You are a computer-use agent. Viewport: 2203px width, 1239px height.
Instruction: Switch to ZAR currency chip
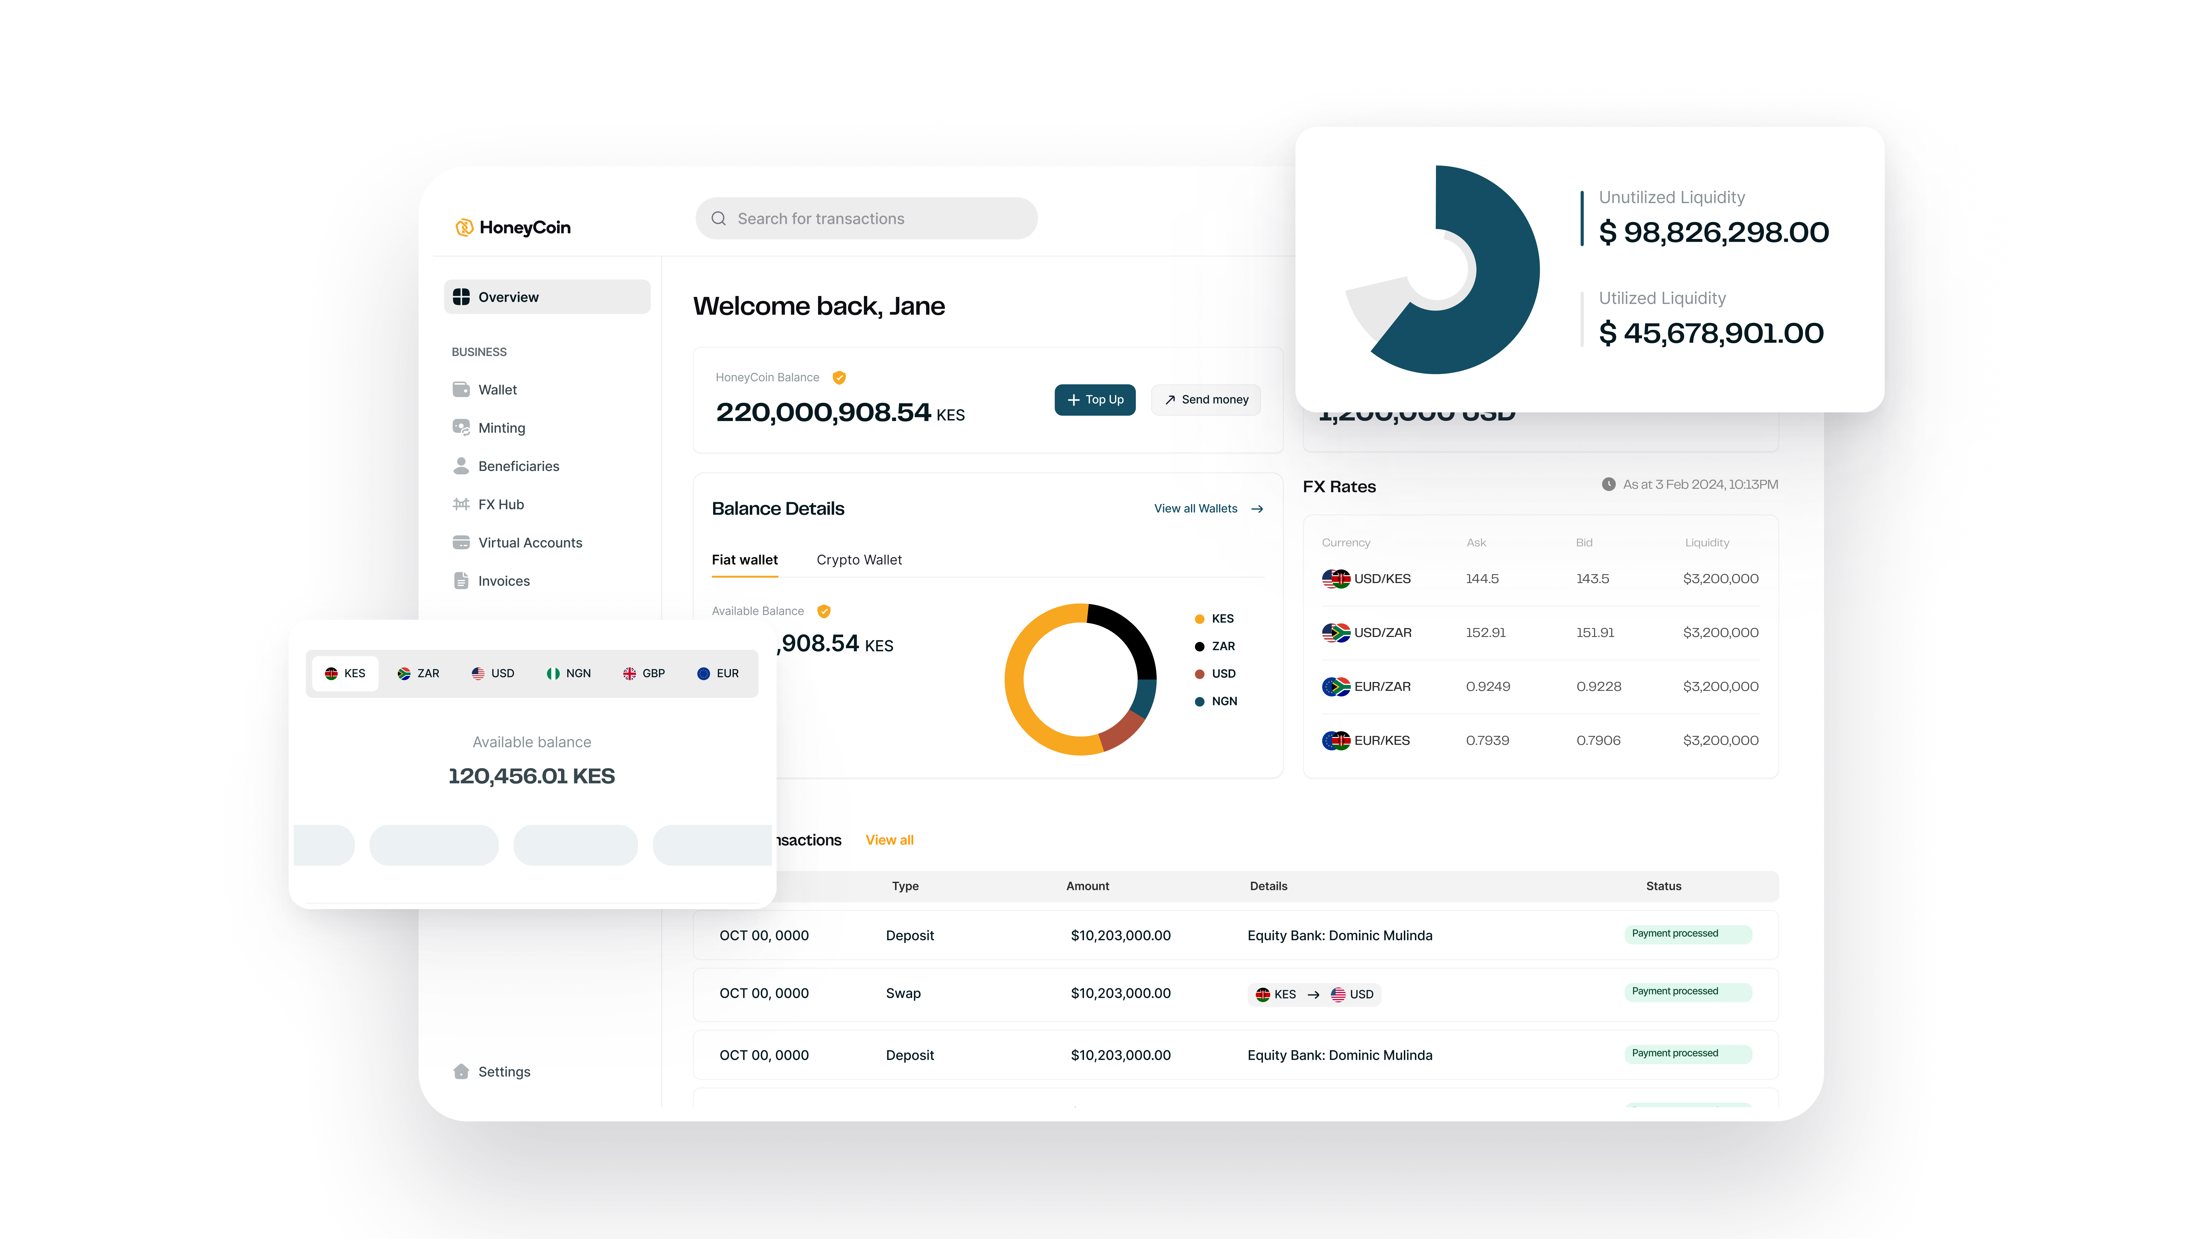click(418, 674)
